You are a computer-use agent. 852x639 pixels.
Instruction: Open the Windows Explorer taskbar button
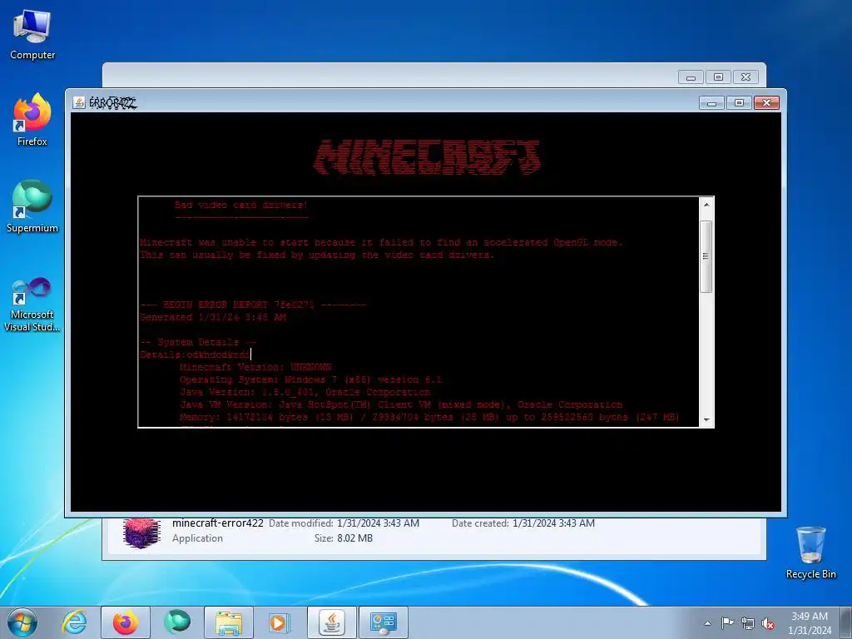point(229,622)
